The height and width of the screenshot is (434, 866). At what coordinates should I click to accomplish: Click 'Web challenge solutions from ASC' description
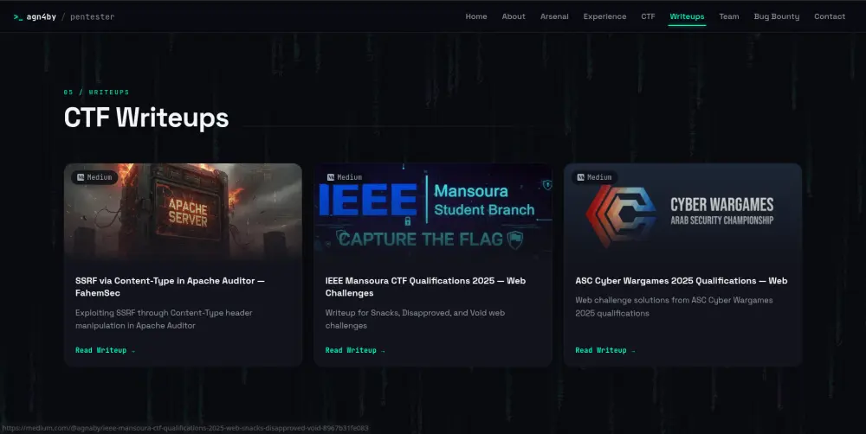tap(674, 307)
